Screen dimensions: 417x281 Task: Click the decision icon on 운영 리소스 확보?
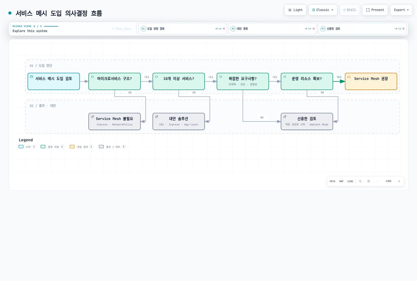tap(285, 77)
